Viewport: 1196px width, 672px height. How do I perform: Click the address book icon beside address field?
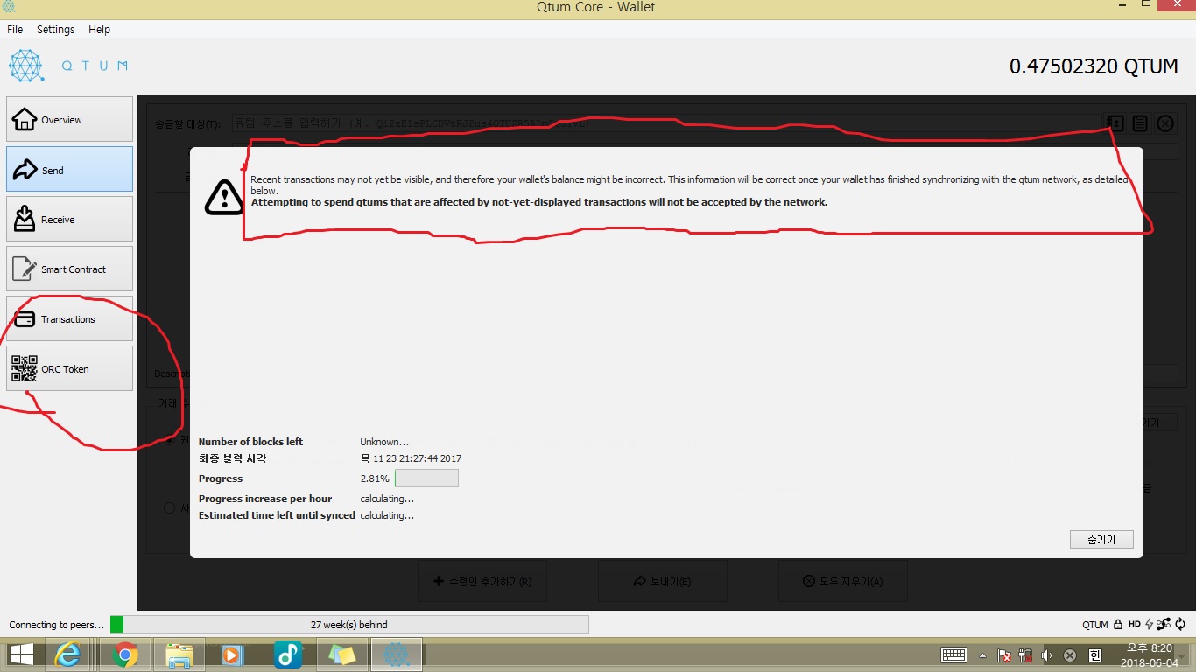[x=1115, y=123]
